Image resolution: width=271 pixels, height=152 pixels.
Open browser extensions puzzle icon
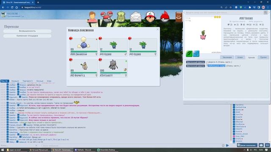click(x=249, y=8)
